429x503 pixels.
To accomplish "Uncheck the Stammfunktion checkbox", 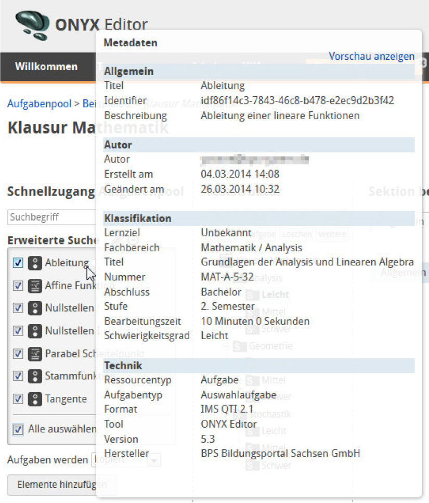I will [17, 376].
